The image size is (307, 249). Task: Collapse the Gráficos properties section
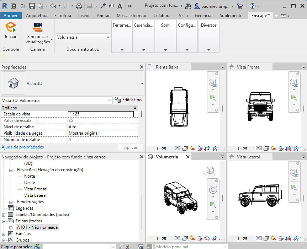(135, 108)
